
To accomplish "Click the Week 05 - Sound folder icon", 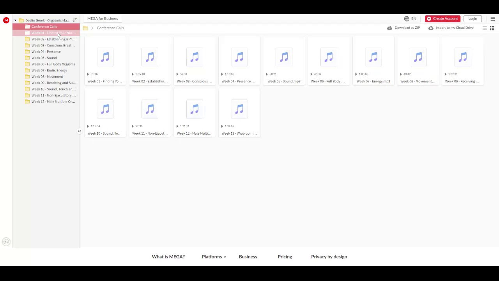I will tap(27, 58).
